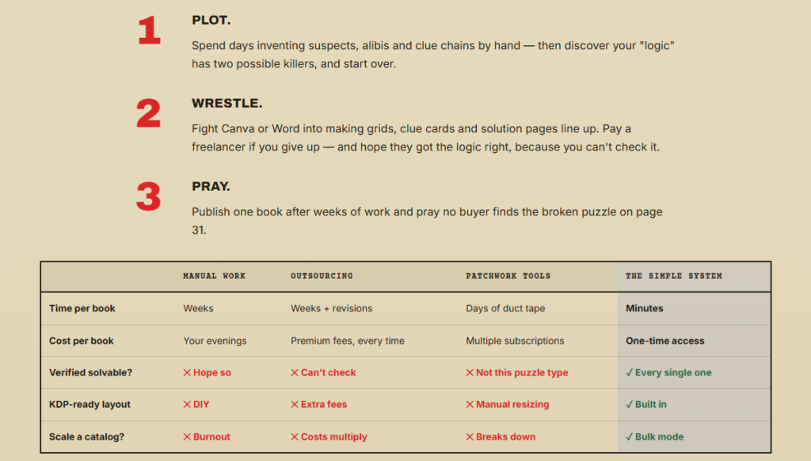Click the red X beside Extra fees

(x=295, y=405)
